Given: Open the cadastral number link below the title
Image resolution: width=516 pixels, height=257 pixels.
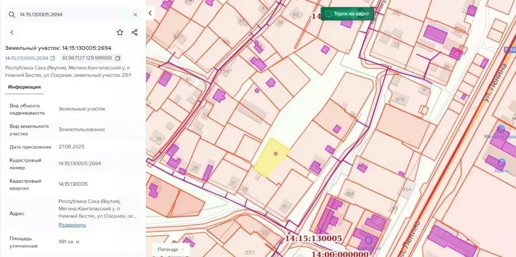Looking at the screenshot, I should point(27,58).
